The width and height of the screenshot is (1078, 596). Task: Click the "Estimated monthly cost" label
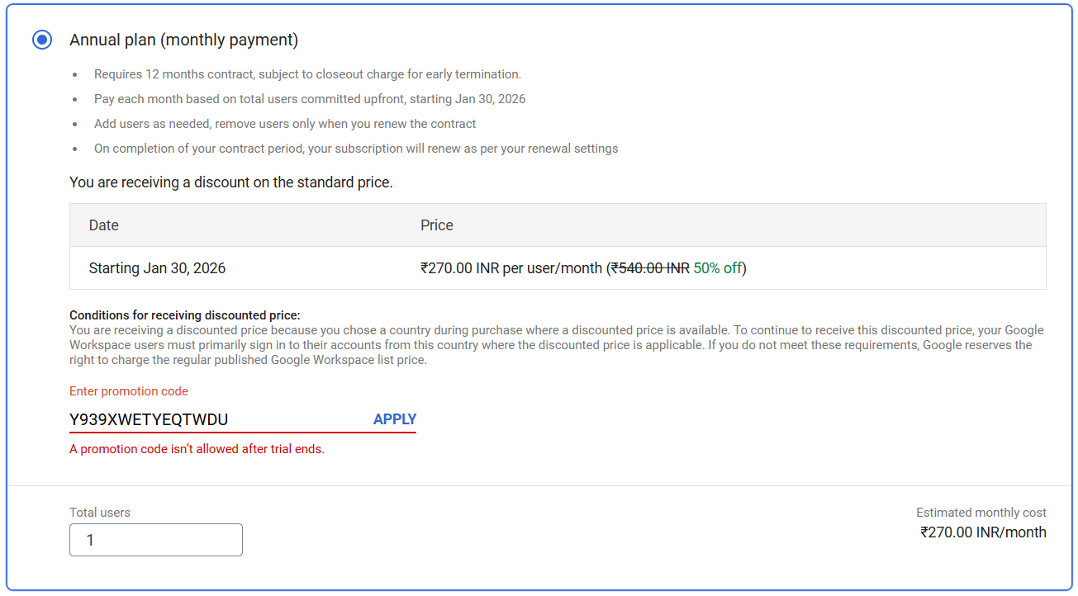(981, 513)
